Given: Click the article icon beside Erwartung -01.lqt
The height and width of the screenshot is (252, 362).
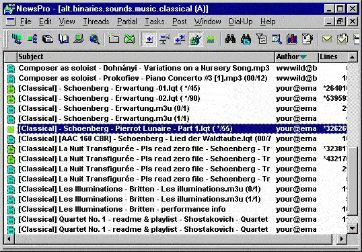Looking at the screenshot, I should (11, 89).
